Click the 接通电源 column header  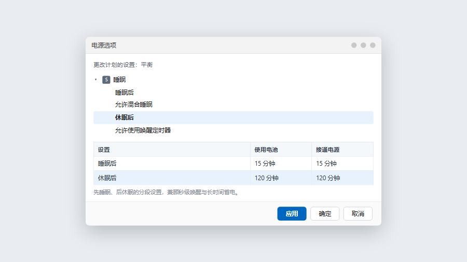point(342,150)
